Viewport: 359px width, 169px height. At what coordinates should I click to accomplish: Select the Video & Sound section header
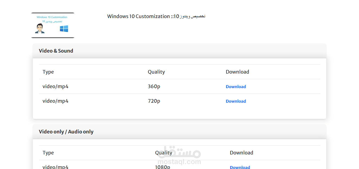point(56,51)
